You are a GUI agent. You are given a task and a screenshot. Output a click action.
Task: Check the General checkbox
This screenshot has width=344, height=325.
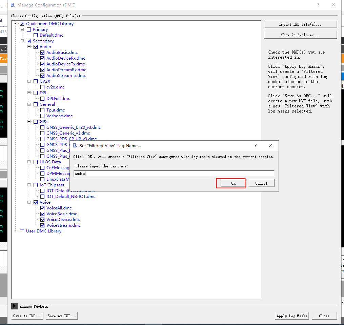point(36,104)
